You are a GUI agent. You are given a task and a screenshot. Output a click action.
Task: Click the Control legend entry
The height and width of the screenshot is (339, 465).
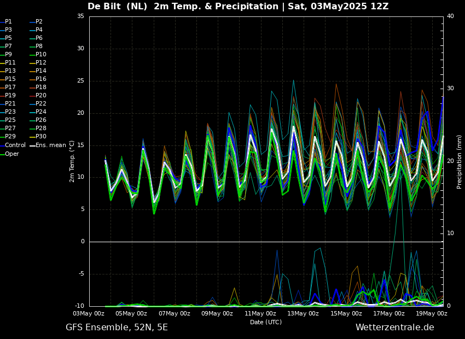pos(15,145)
